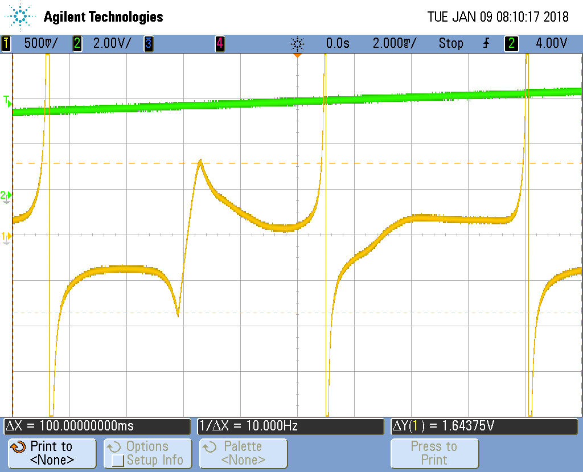Viewport: 583px width, 472px height.
Task: Click the sunburst icon beside the 0.0s delay
Action: 297,43
